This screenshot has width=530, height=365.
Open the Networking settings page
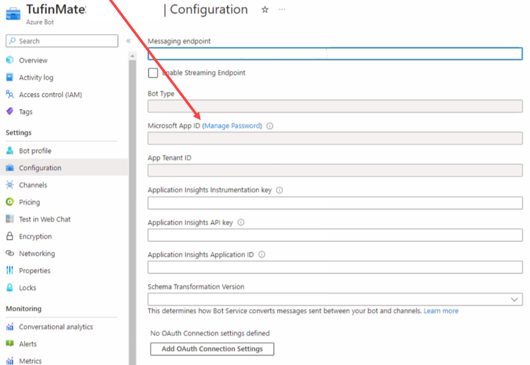(x=37, y=254)
